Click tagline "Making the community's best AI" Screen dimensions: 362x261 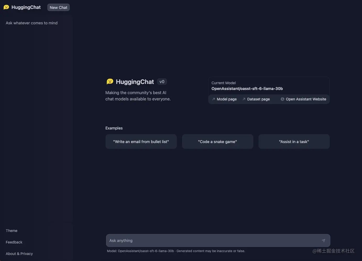(x=136, y=93)
